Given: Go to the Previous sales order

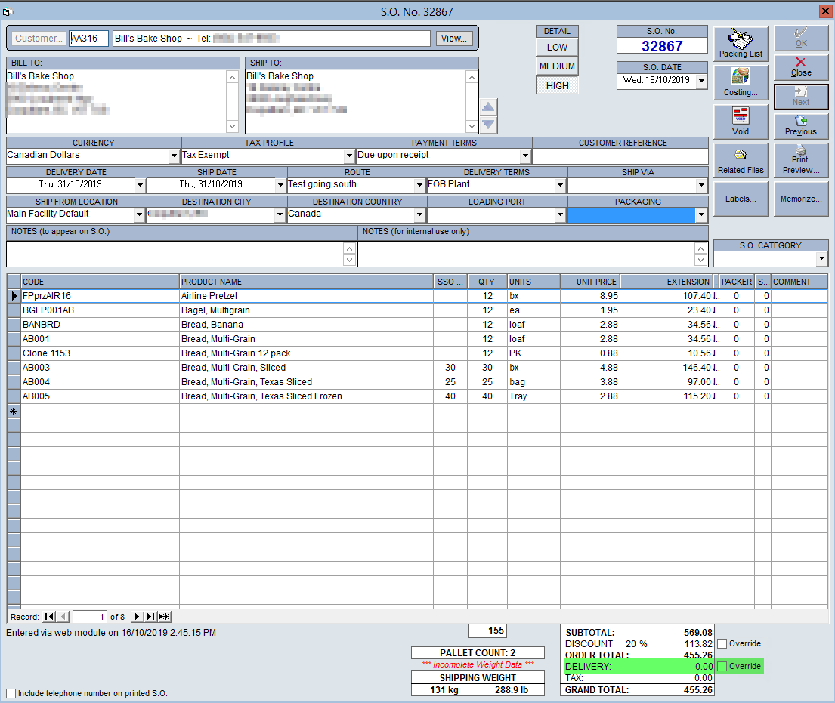Looking at the screenshot, I should [x=800, y=125].
